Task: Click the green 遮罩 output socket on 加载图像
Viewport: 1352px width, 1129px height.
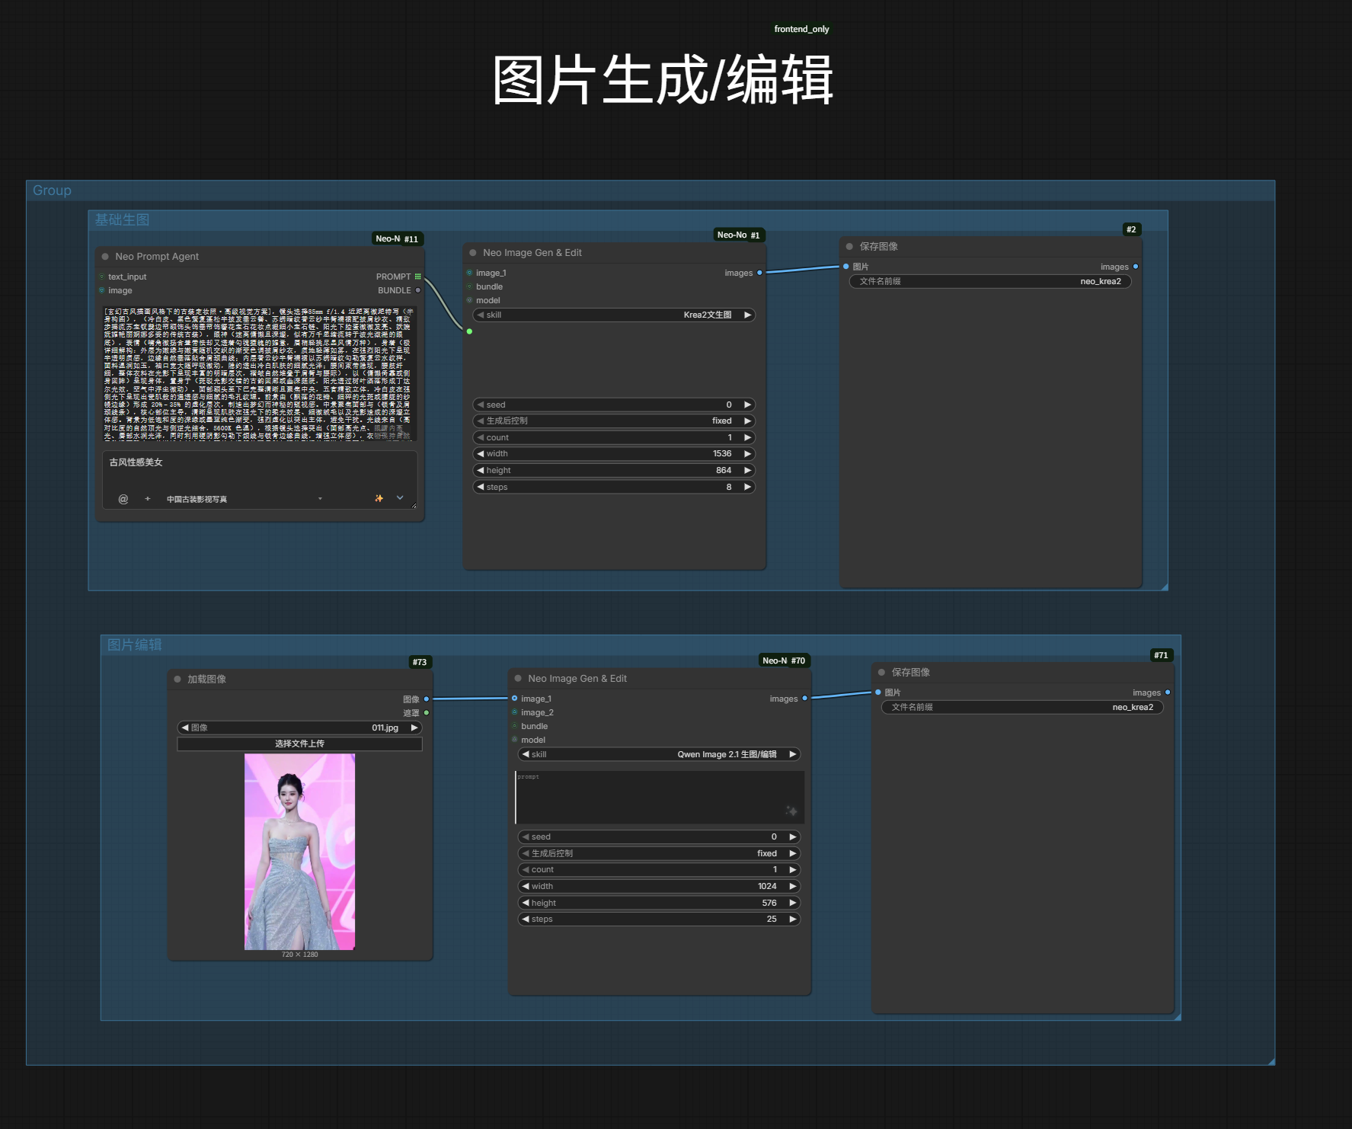Action: pos(427,713)
